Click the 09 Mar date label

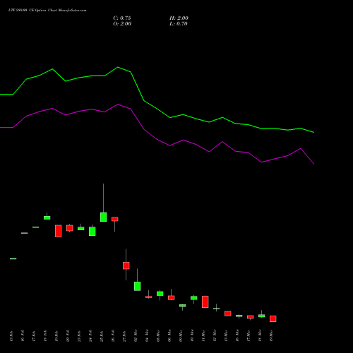(181, 335)
